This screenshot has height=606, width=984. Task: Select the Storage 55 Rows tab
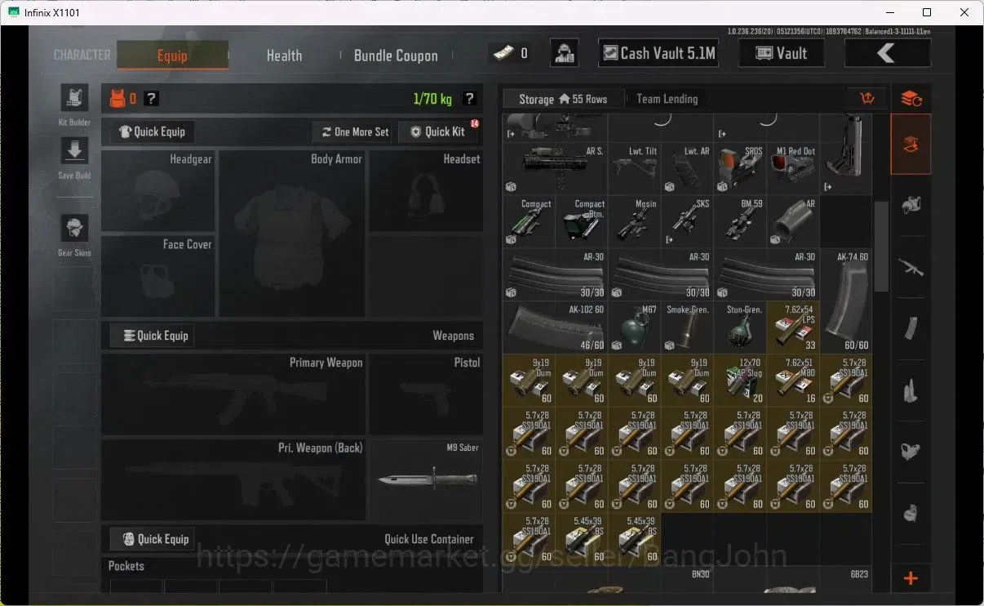point(563,99)
